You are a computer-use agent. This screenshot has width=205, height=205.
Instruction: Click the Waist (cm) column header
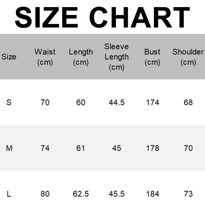click(x=45, y=57)
